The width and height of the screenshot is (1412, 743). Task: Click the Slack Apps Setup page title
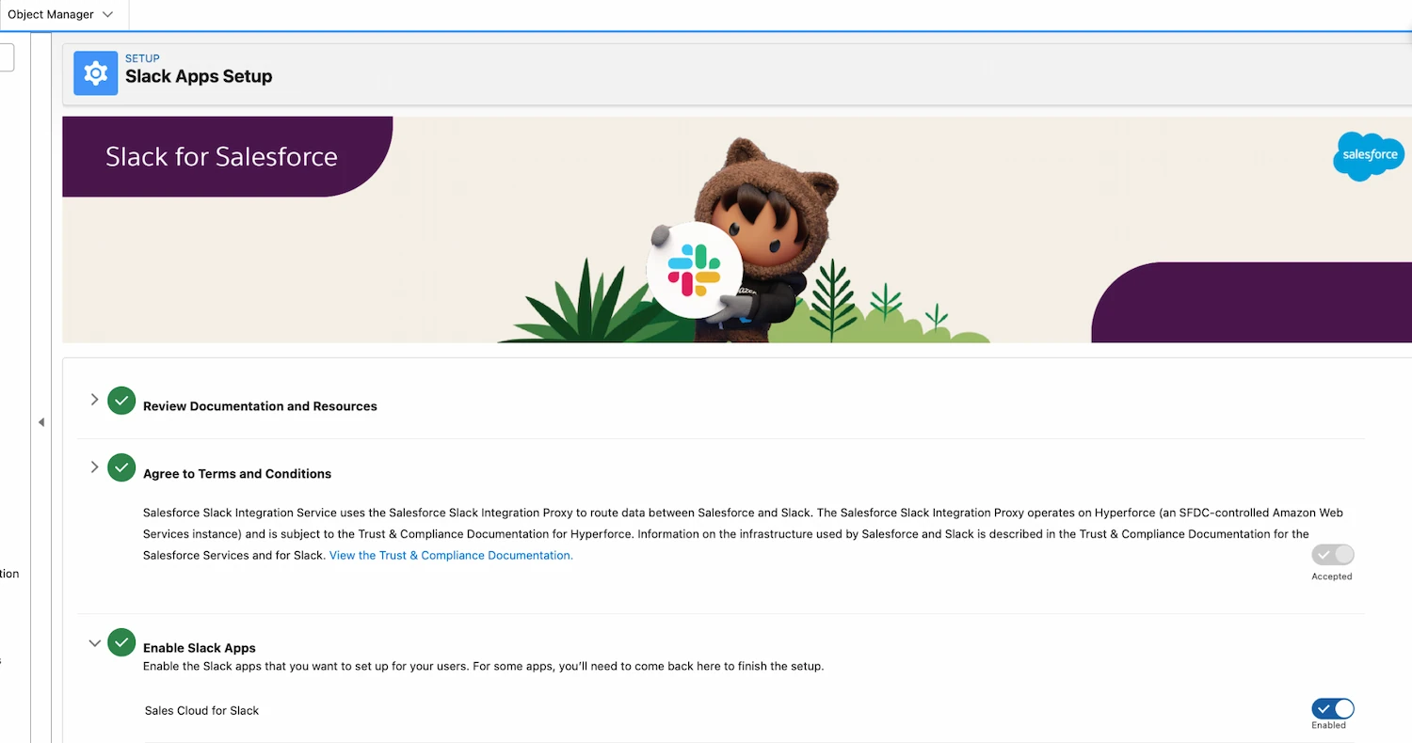point(199,77)
